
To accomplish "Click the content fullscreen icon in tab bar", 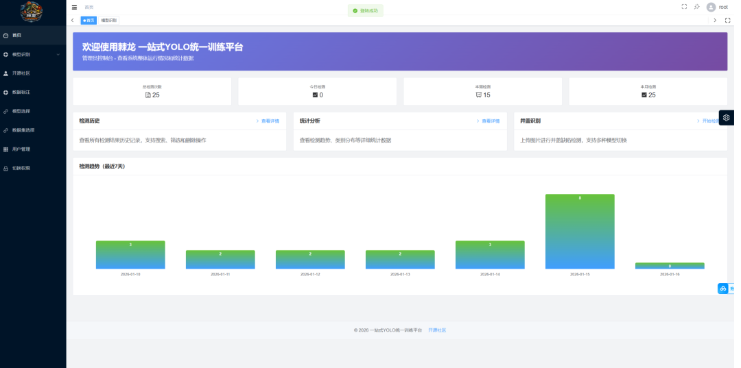I will click(728, 21).
